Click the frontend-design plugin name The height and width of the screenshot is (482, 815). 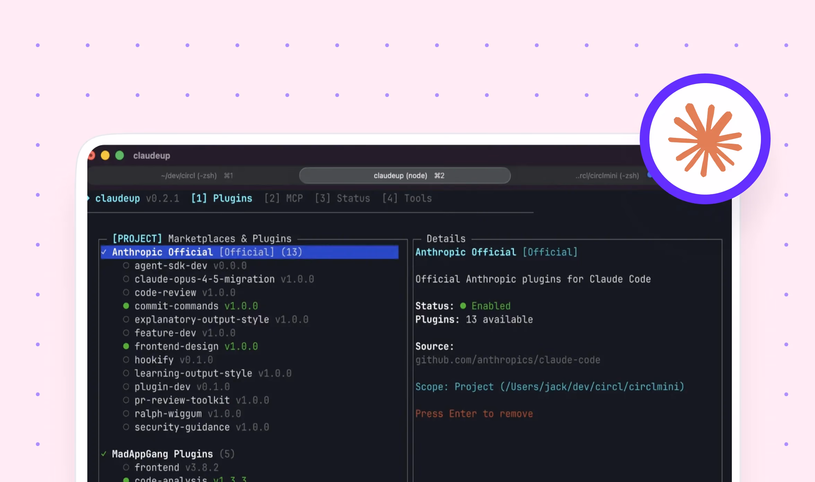[176, 346]
